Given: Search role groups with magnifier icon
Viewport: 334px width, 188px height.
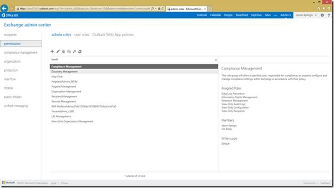Looking at the screenshot, I should (74, 52).
